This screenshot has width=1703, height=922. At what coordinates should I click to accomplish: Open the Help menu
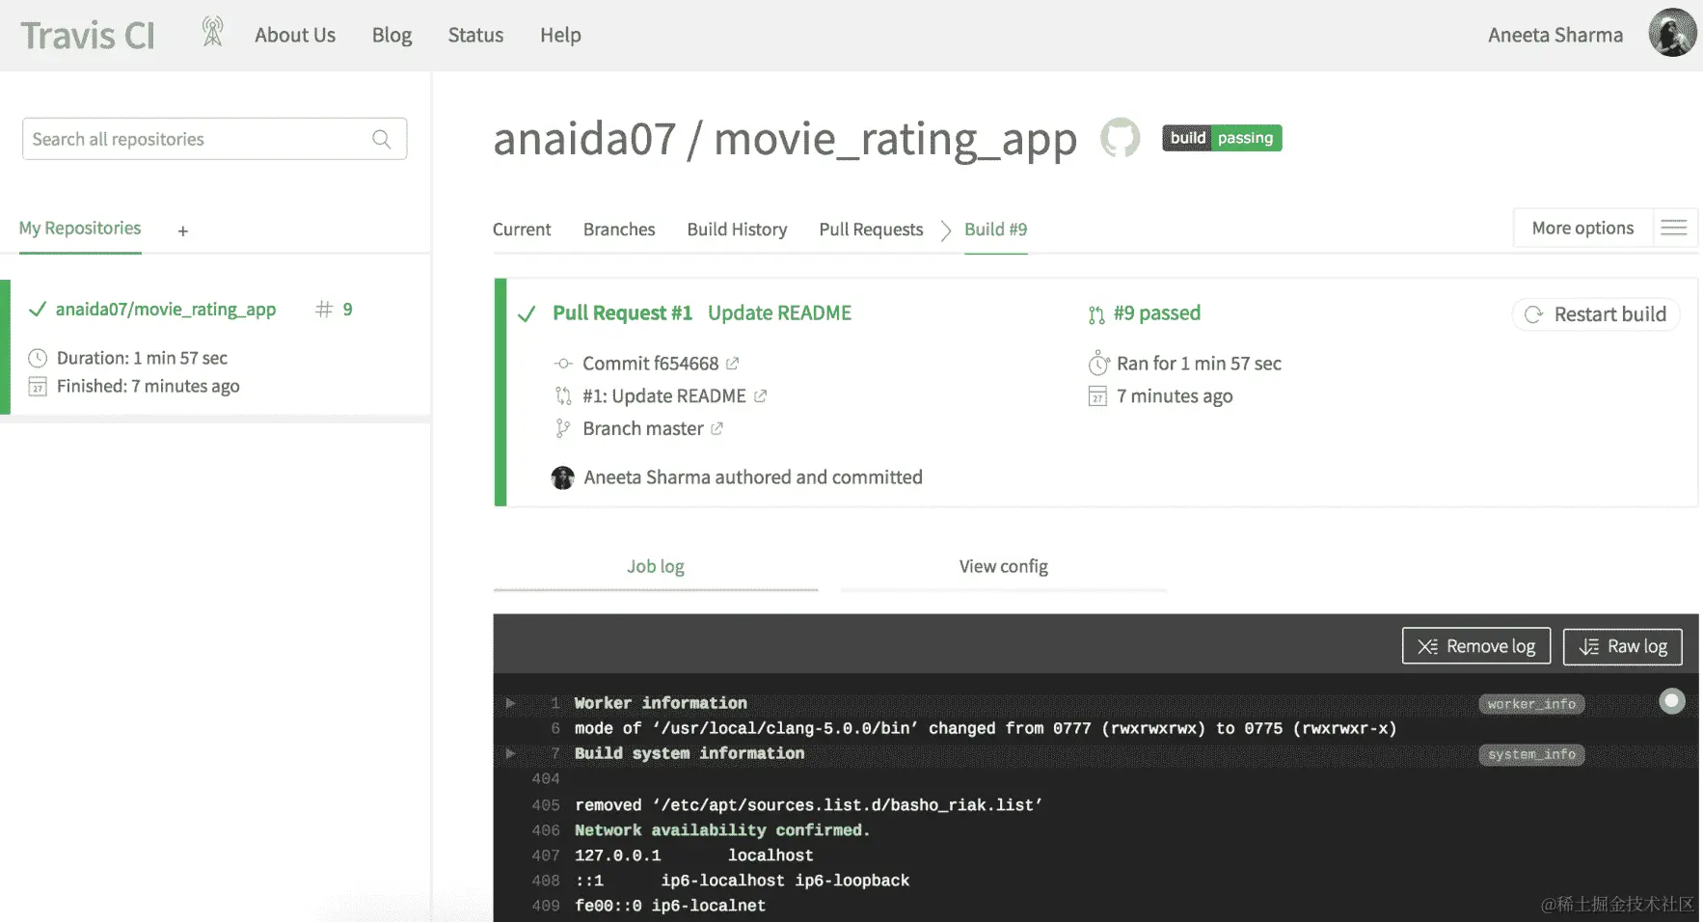(x=560, y=35)
